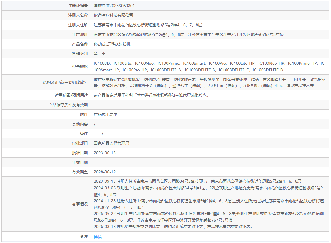Click registrant name 佗道医疗科技有限公司
Image resolution: width=331 pixels, height=243 pixels.
pos(113,15)
